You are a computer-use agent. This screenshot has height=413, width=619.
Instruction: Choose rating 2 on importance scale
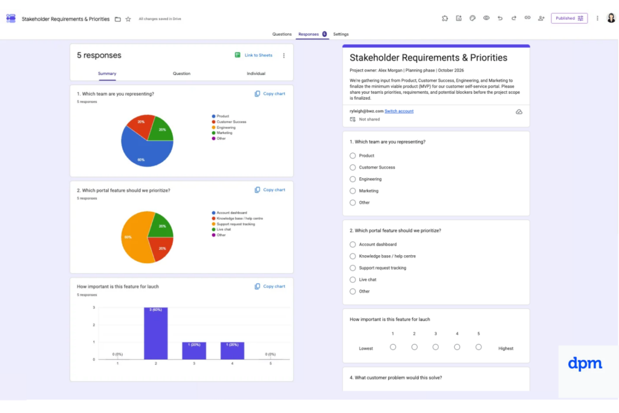point(414,347)
